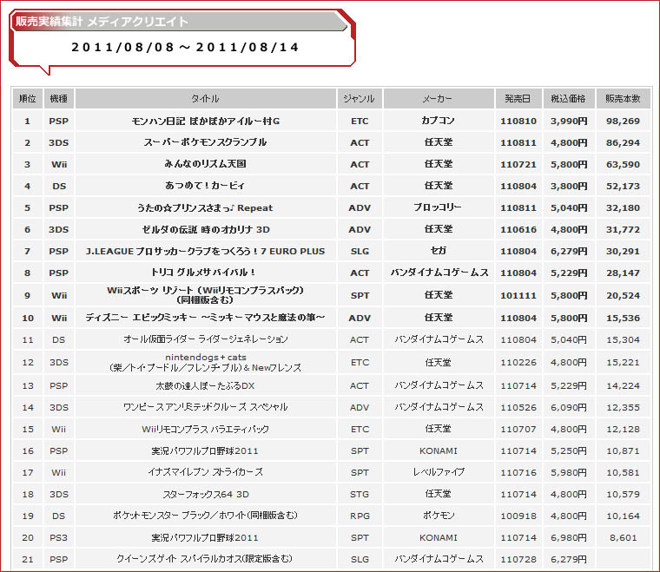Click release date 100918

518,516
